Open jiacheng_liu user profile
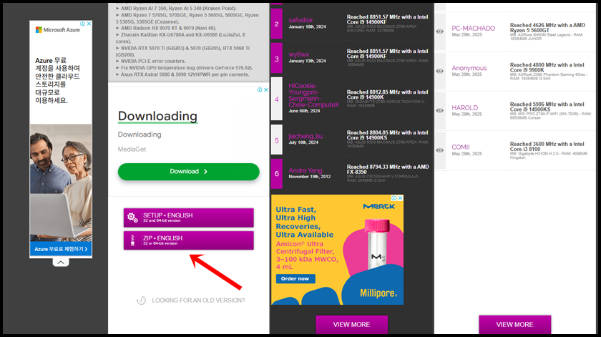Image resolution: width=601 pixels, height=337 pixels. point(306,136)
